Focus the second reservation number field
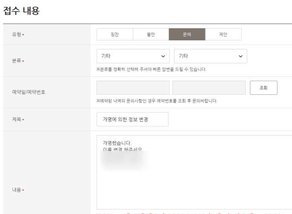 [209, 88]
